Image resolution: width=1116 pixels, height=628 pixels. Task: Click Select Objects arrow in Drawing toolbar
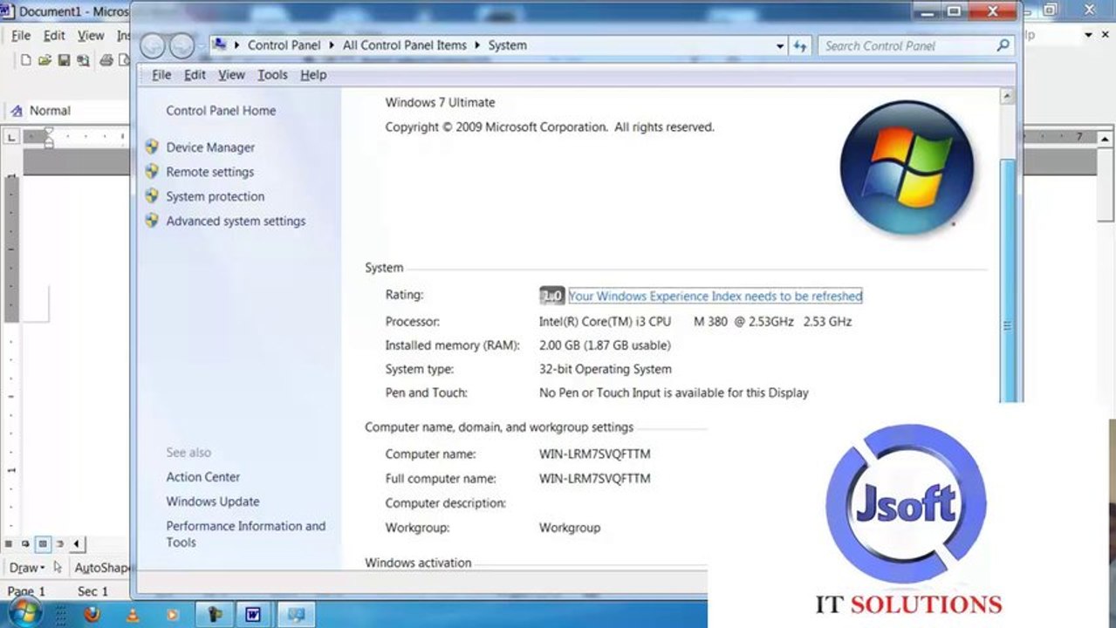pyautogui.click(x=58, y=568)
